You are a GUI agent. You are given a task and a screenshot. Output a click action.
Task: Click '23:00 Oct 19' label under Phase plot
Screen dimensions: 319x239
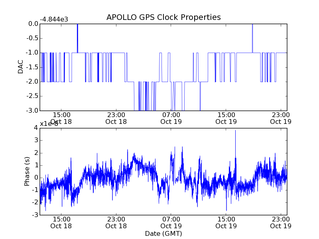point(281,223)
